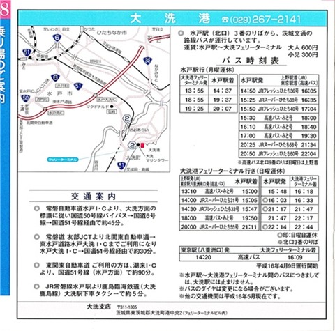The height and width of the screenshot is (331, 335).
Task: Click the page number 8 tab
Action: 5,10
